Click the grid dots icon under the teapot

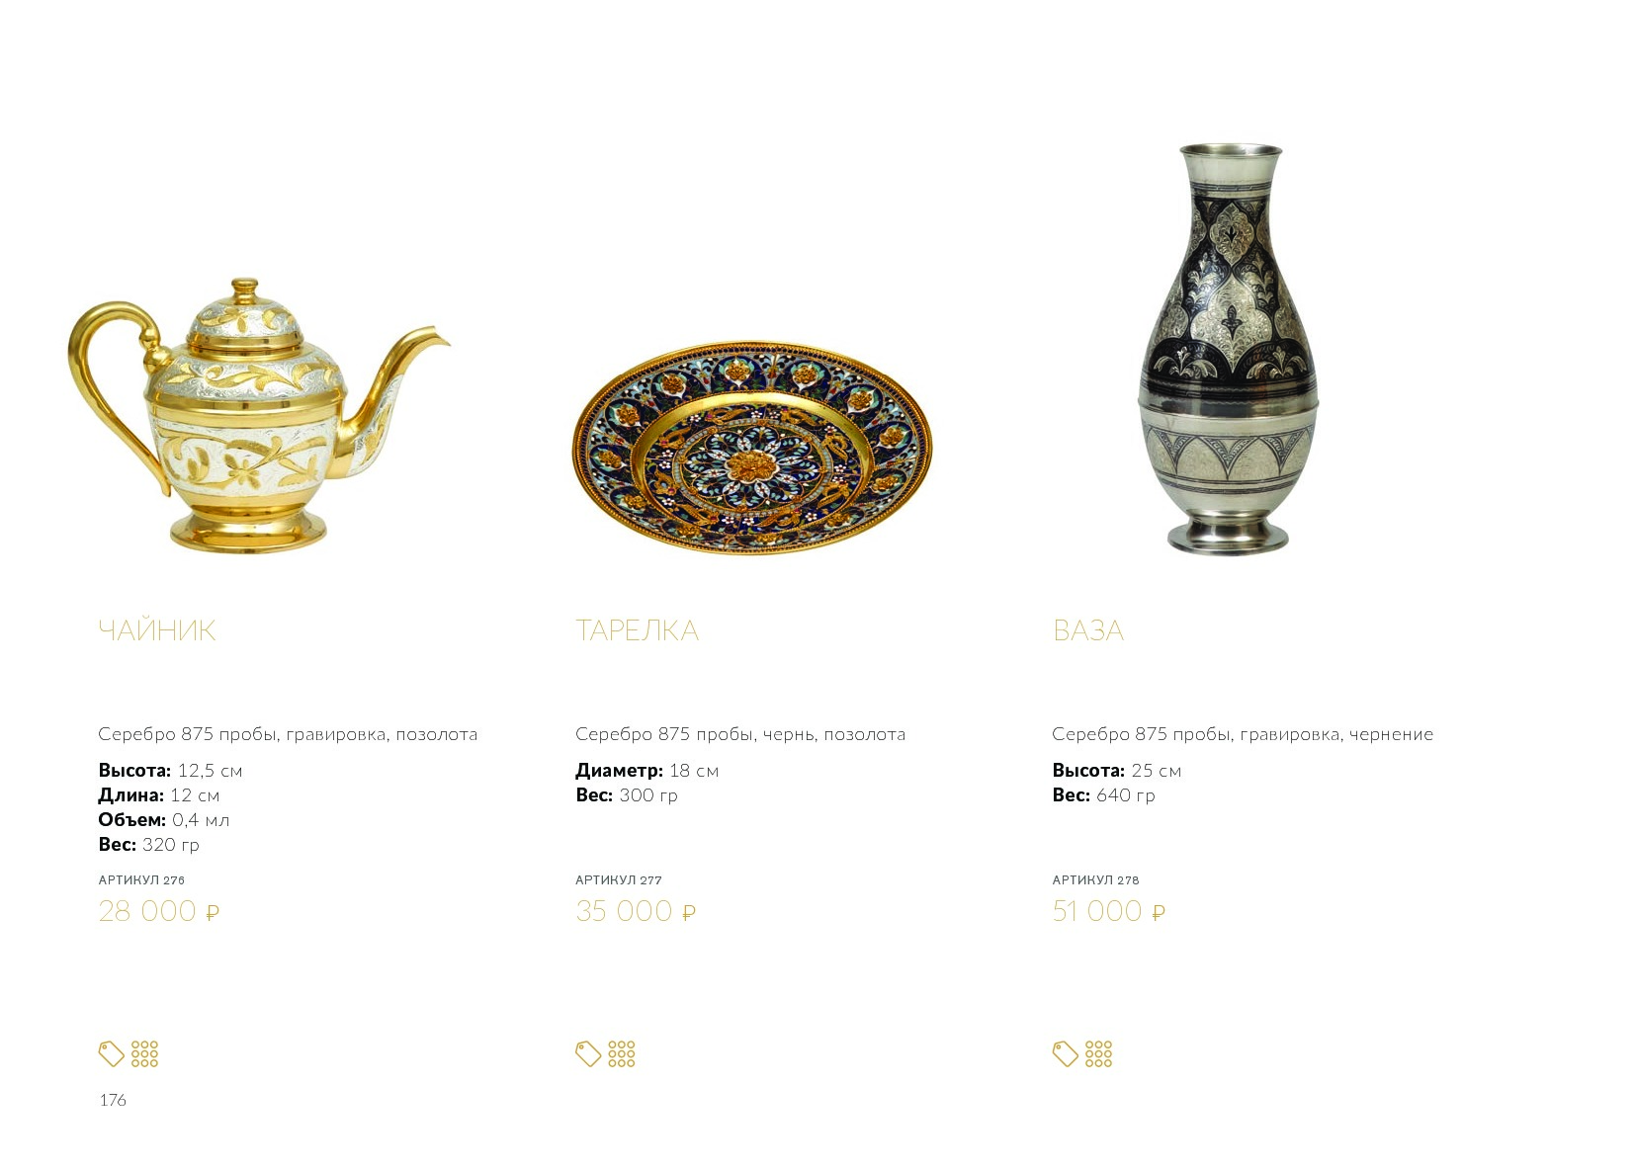click(144, 1054)
